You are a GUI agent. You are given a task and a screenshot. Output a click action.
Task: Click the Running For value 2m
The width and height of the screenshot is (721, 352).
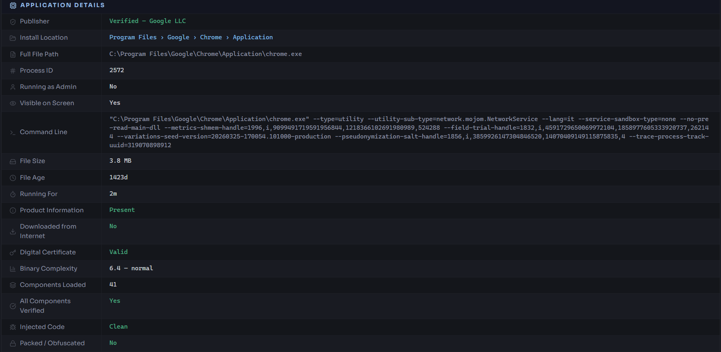point(113,194)
